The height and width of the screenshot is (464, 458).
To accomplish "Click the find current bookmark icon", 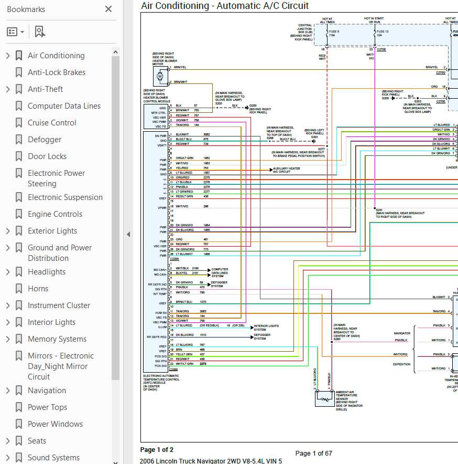I will point(40,31).
